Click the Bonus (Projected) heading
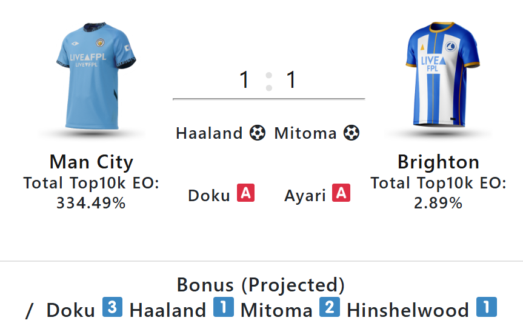 [261, 285]
